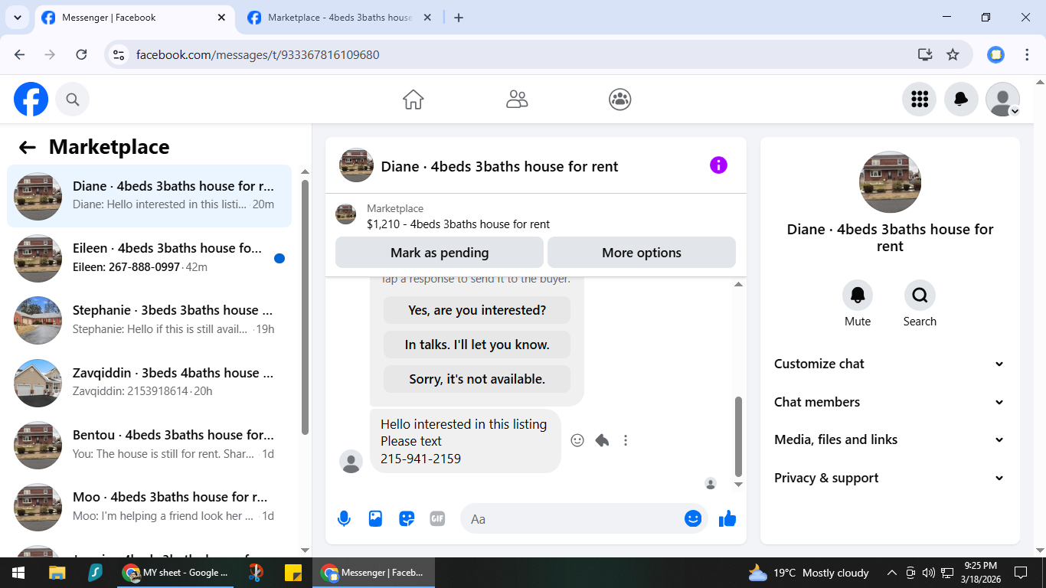Open the Facebook logo home link
The height and width of the screenshot is (588, 1046).
point(31,100)
